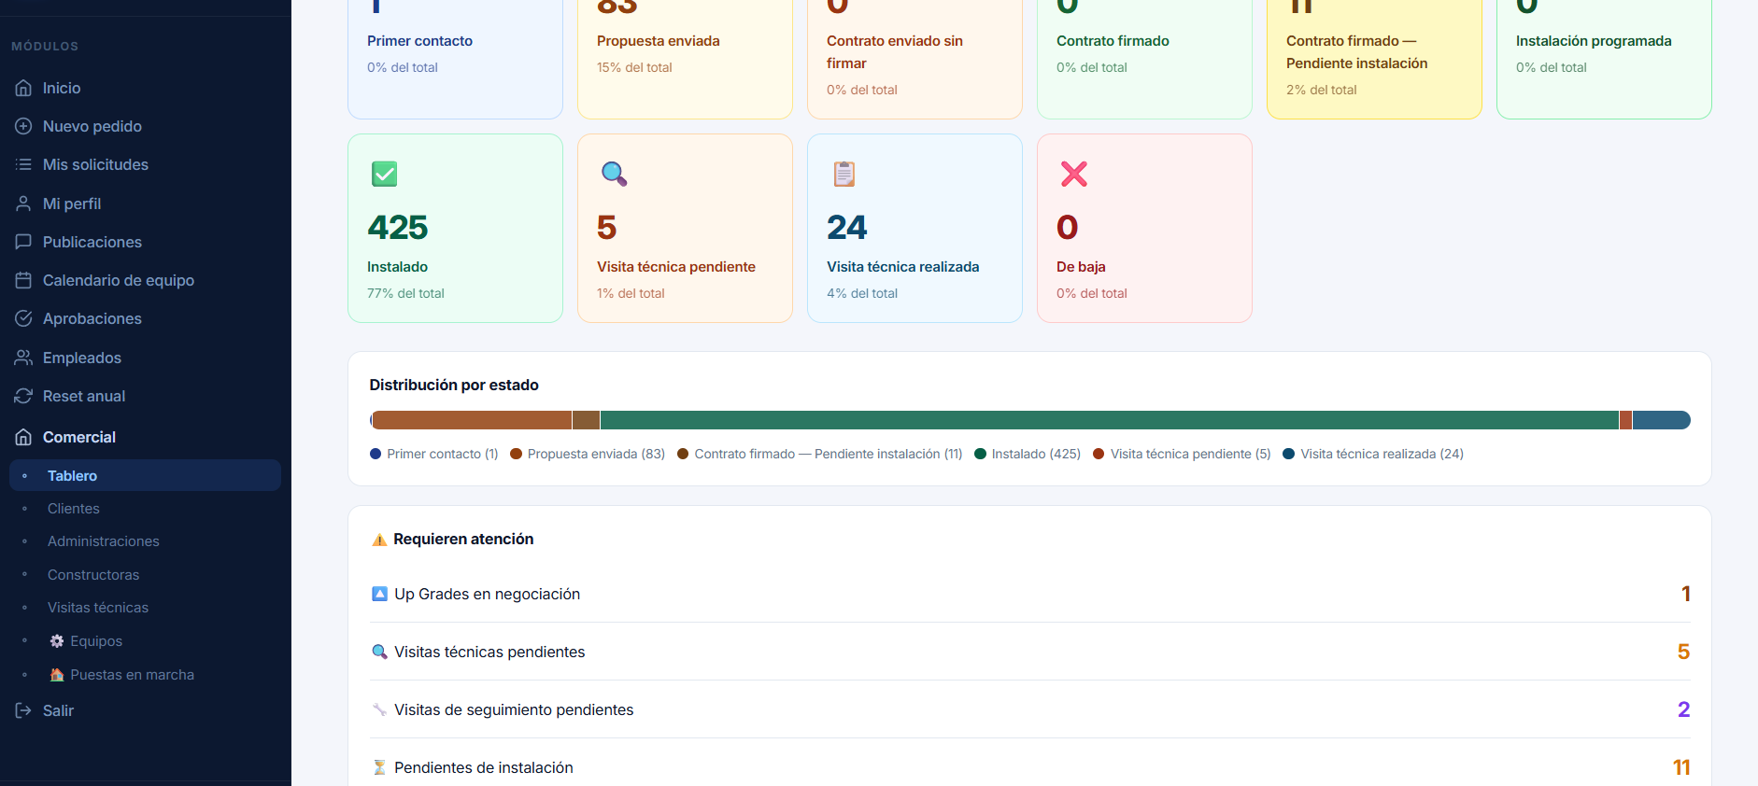The image size is (1758, 786).
Task: Open the Equipos submenu item
Action: coord(145,641)
